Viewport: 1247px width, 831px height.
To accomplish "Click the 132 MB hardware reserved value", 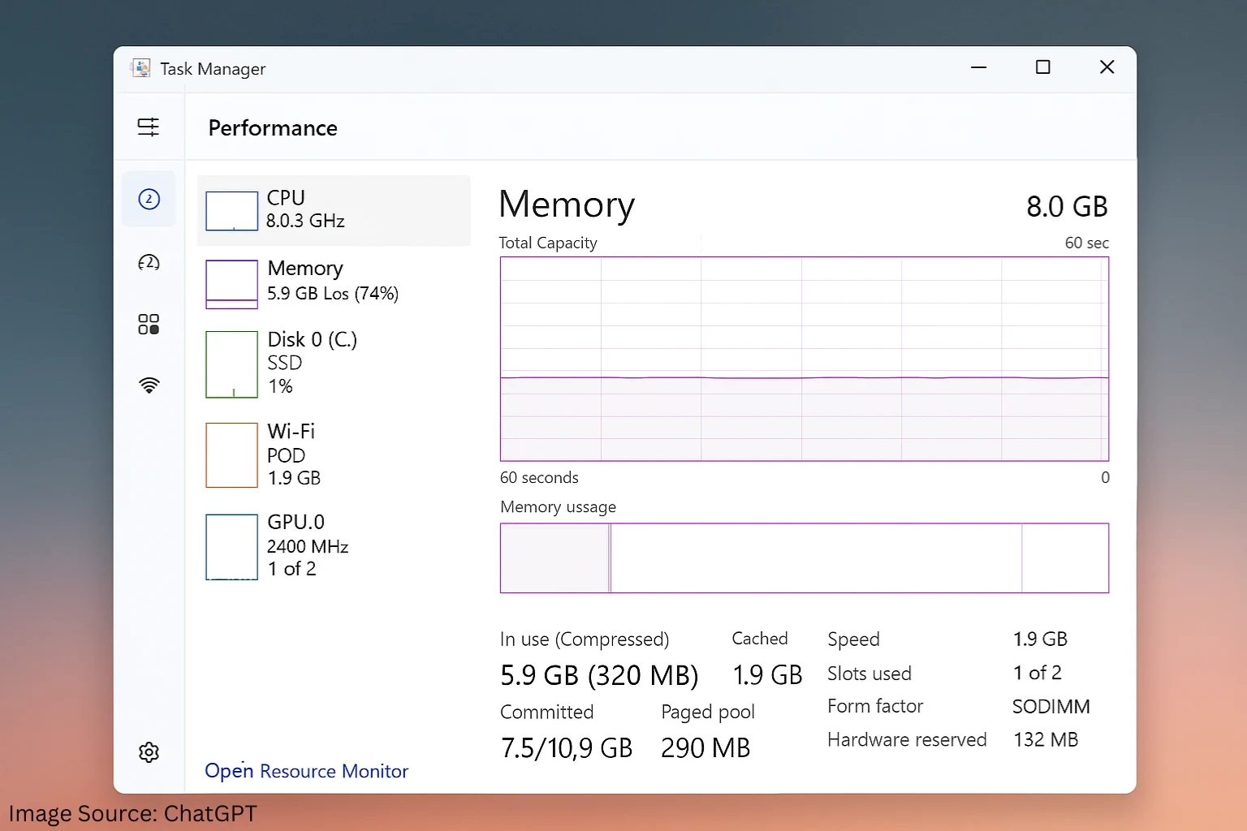I will tap(1046, 739).
